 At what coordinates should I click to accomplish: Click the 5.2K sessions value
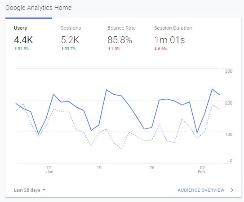pos(70,40)
